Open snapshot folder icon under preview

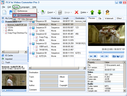(118, 56)
